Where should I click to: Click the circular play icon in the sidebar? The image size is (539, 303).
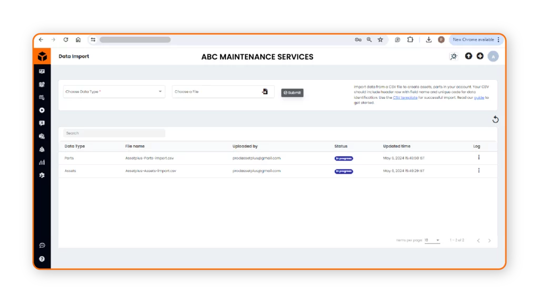(42, 110)
